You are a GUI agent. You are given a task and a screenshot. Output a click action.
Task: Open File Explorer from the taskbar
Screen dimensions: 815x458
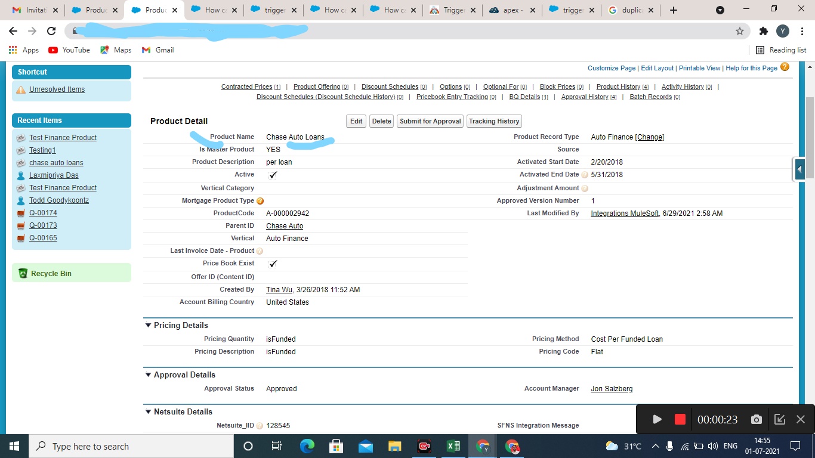[x=394, y=446]
